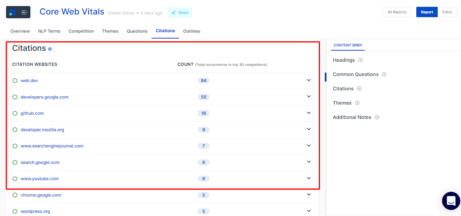Viewport: 461px width, 216px height.
Task: Click the Core Web Vitals title
Action: (72, 11)
